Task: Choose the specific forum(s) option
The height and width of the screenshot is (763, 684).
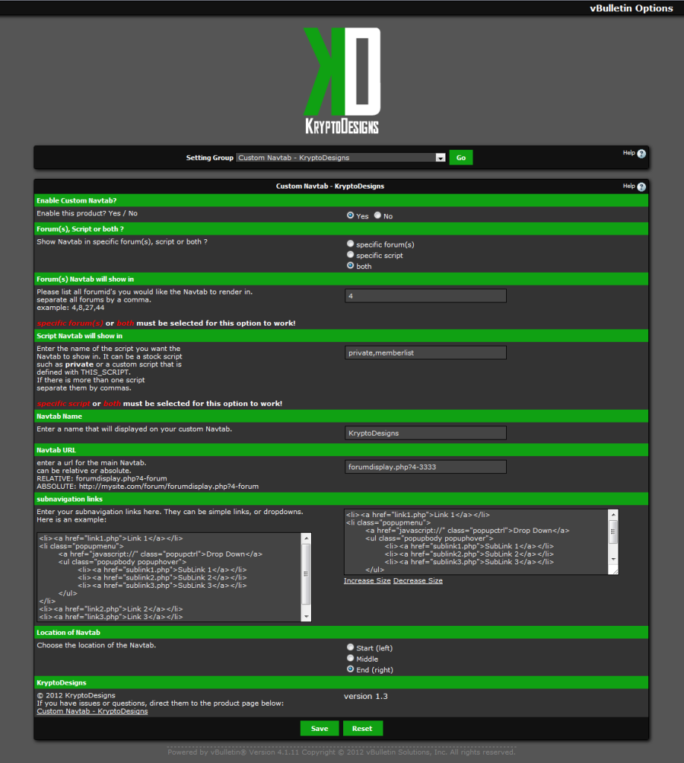Action: (350, 244)
